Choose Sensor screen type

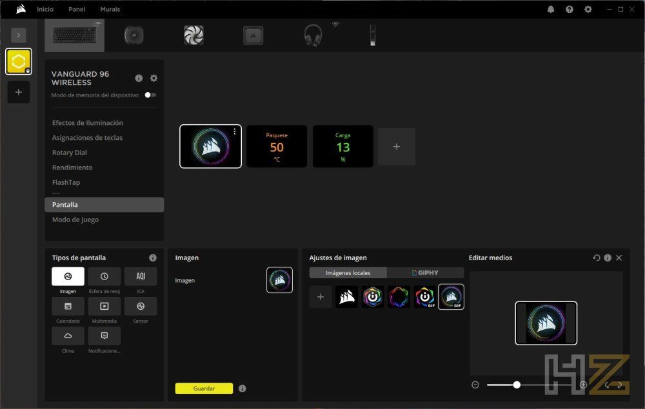(x=141, y=307)
